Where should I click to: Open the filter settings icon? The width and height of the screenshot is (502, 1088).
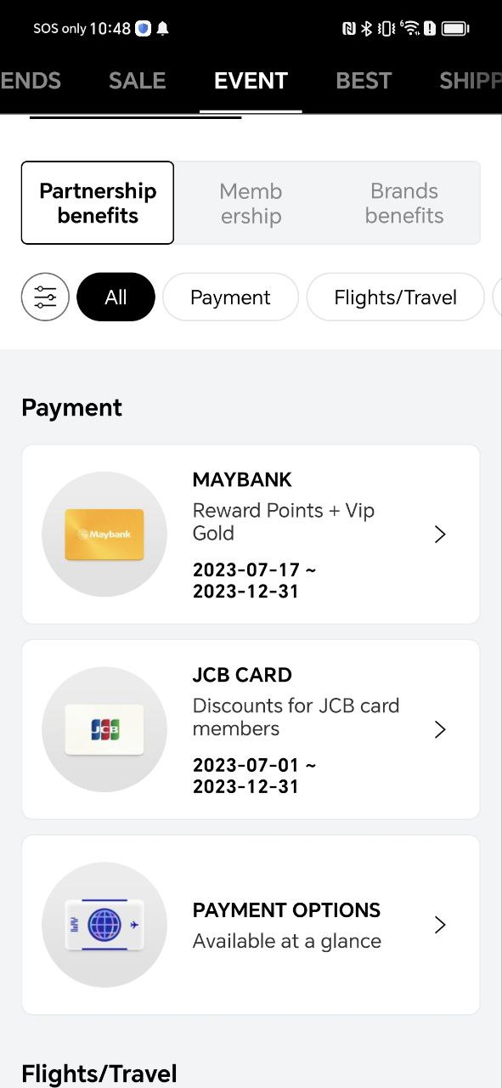(x=45, y=297)
